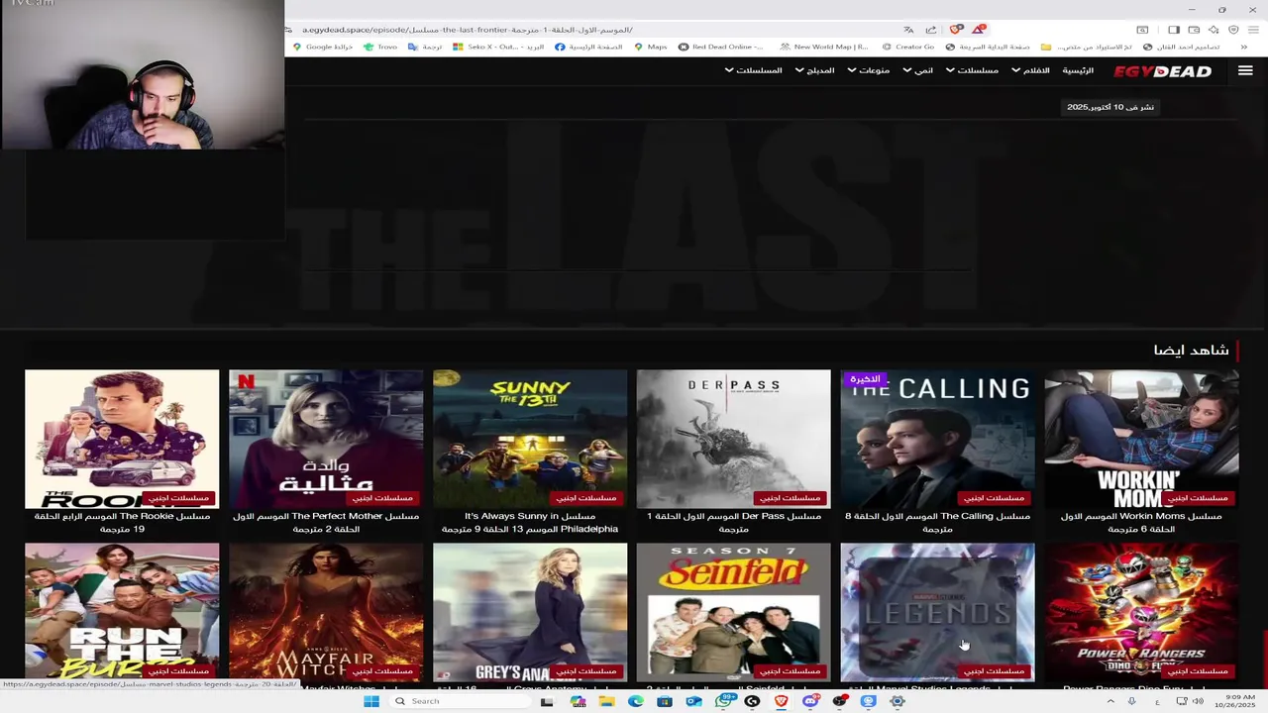Open Microsoft Store from taskbar
Image resolution: width=1268 pixels, height=713 pixels.
point(665,701)
